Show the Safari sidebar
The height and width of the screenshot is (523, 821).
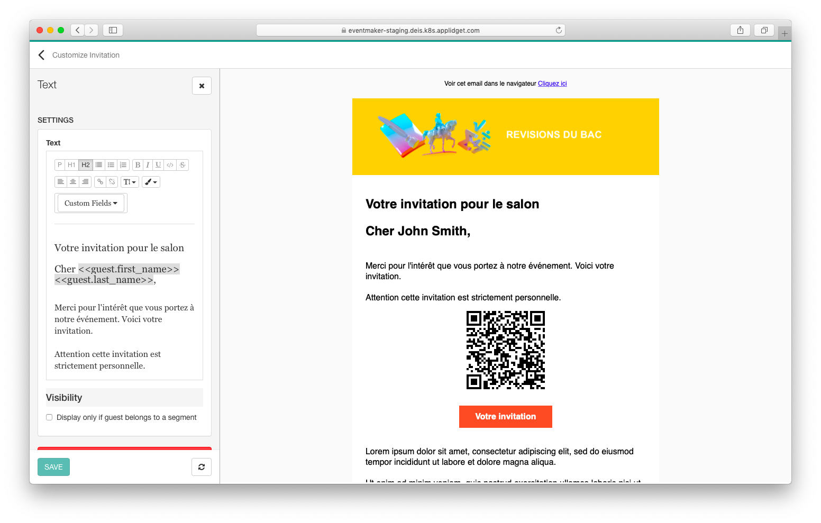click(113, 30)
